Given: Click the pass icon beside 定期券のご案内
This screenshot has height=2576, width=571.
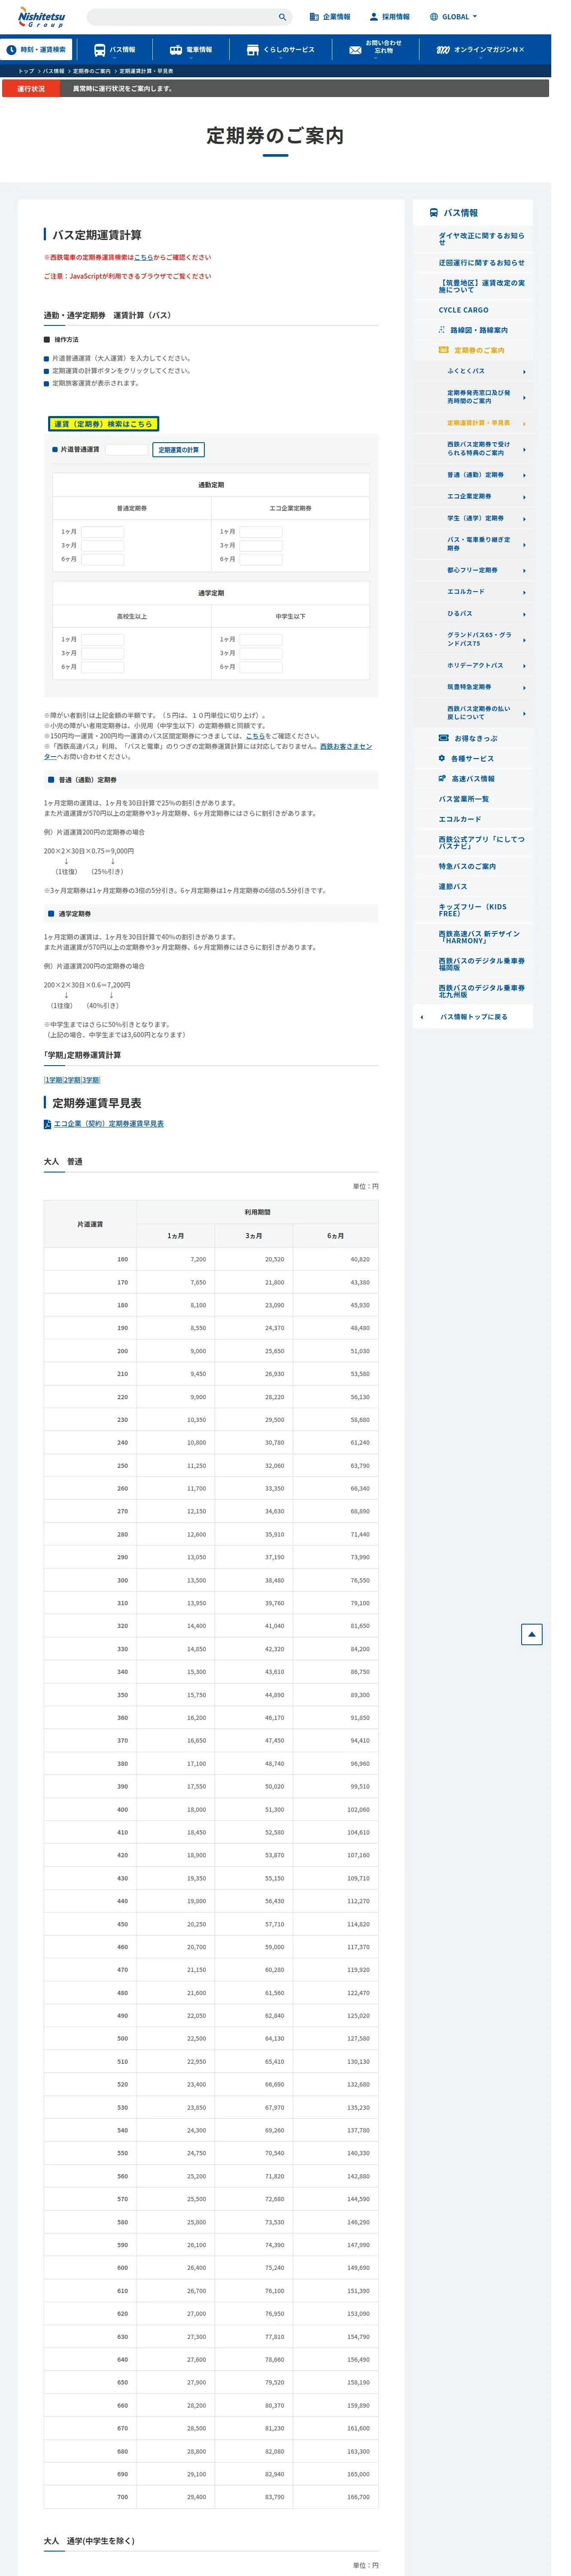Looking at the screenshot, I should (443, 350).
